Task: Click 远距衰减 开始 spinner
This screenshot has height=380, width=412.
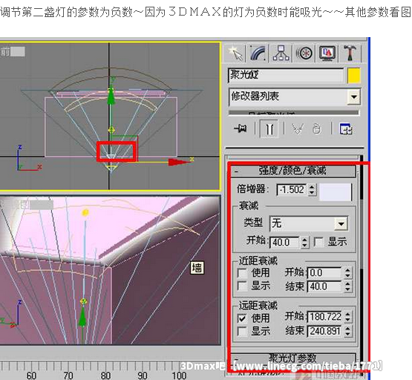Action: [x=347, y=317]
